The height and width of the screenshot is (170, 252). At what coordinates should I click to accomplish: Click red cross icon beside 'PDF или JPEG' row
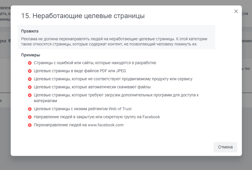click(x=30, y=71)
